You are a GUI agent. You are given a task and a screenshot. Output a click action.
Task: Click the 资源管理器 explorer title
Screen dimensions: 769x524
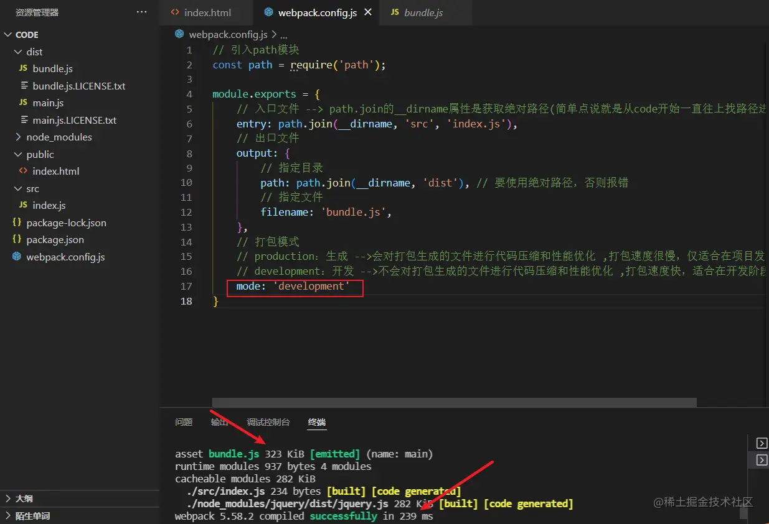click(x=37, y=12)
